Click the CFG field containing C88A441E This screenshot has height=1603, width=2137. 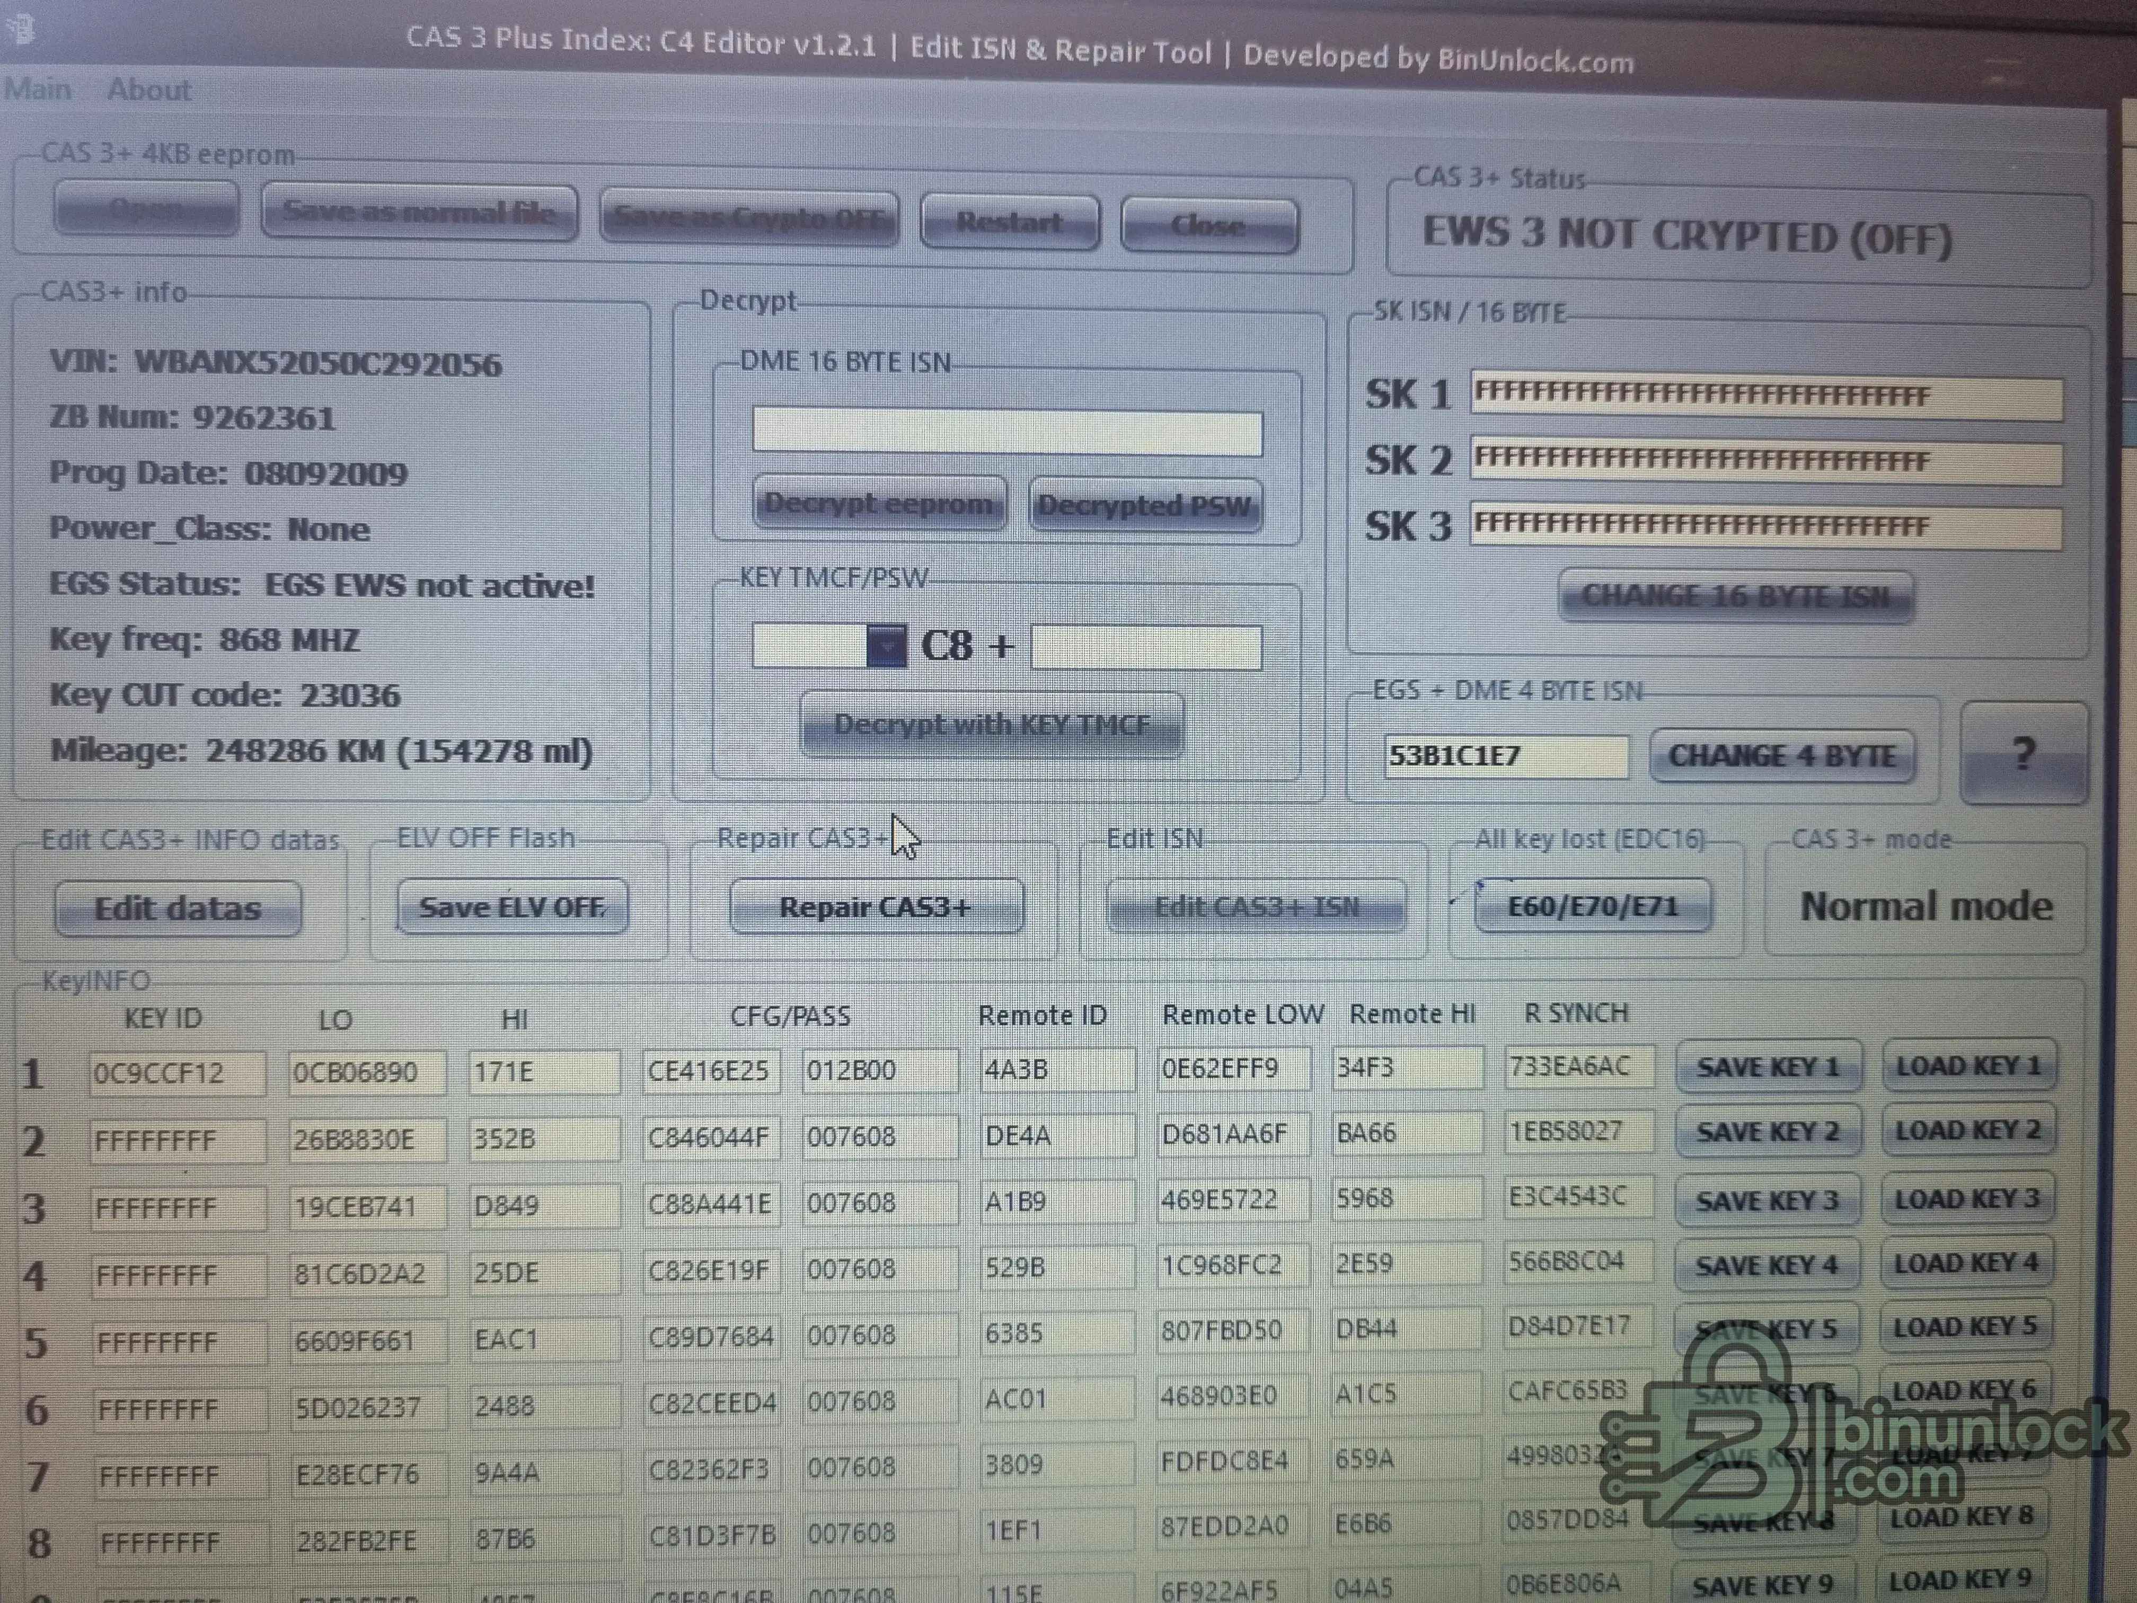coord(712,1204)
